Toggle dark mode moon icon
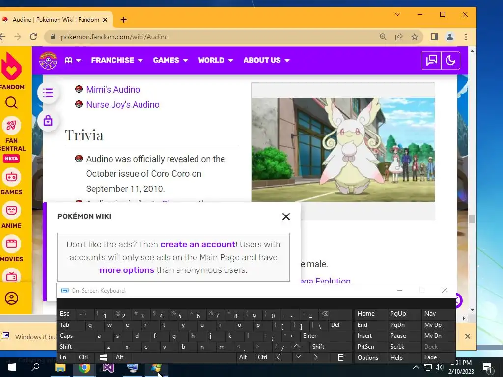 450,60
